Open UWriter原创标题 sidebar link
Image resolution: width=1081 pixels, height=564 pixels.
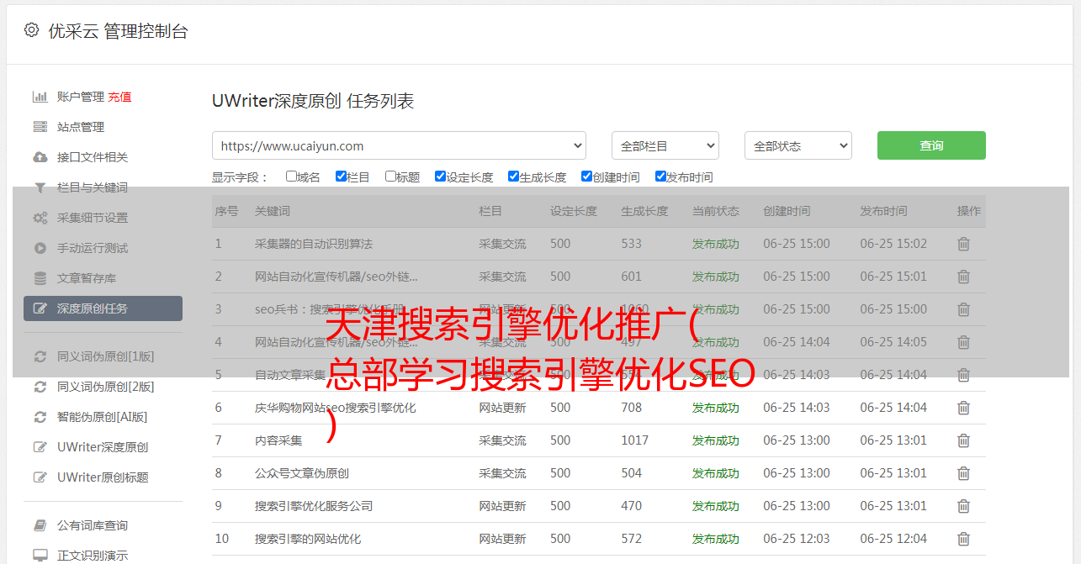coord(103,477)
